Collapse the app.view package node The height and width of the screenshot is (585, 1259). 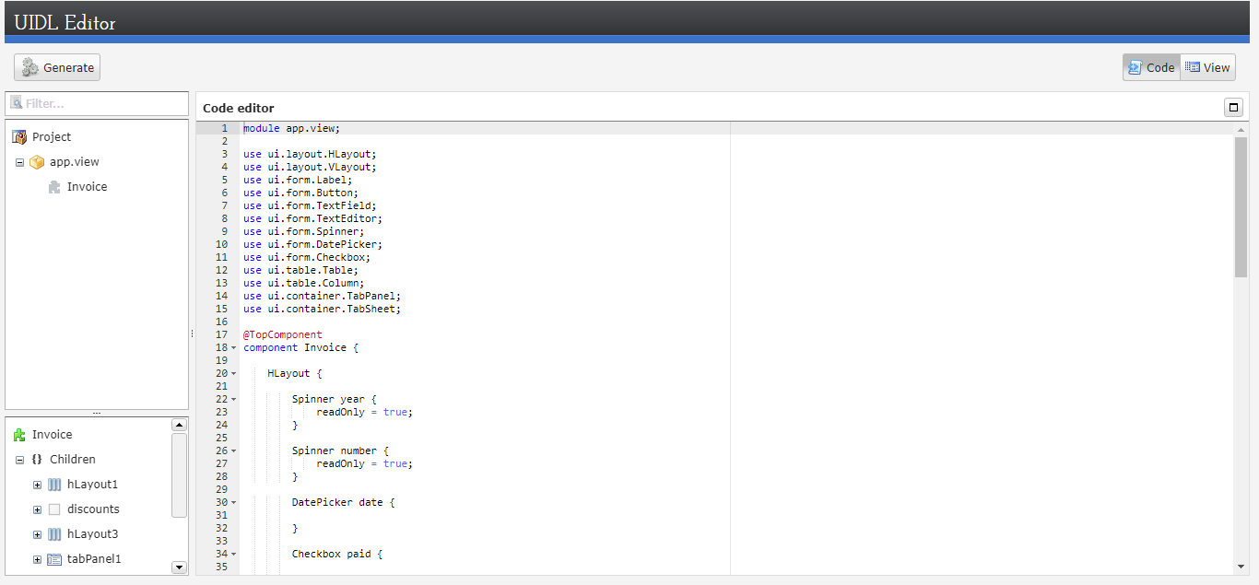tap(19, 162)
